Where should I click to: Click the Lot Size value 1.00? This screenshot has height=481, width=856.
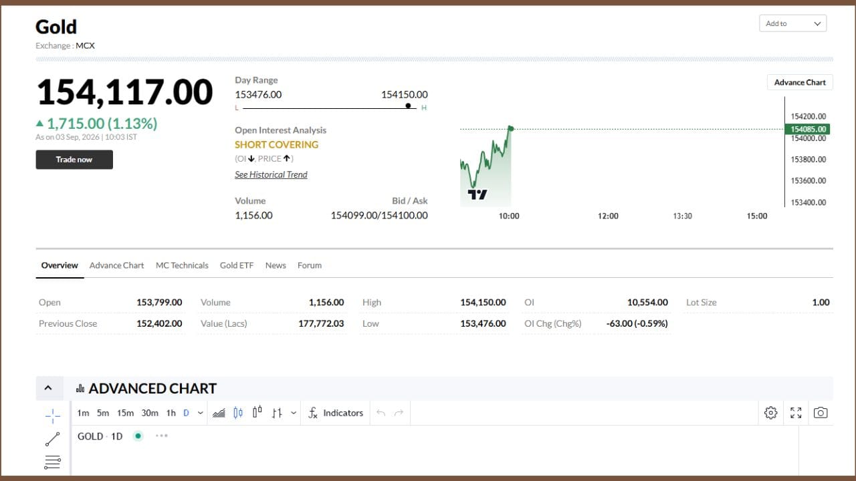[821, 303]
